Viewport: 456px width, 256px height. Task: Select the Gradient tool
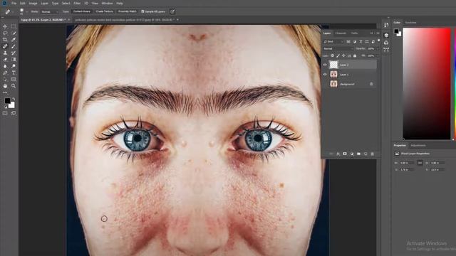point(14,60)
